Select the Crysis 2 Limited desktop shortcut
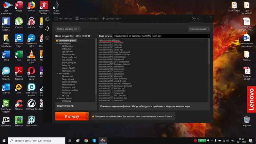 tap(57, 8)
